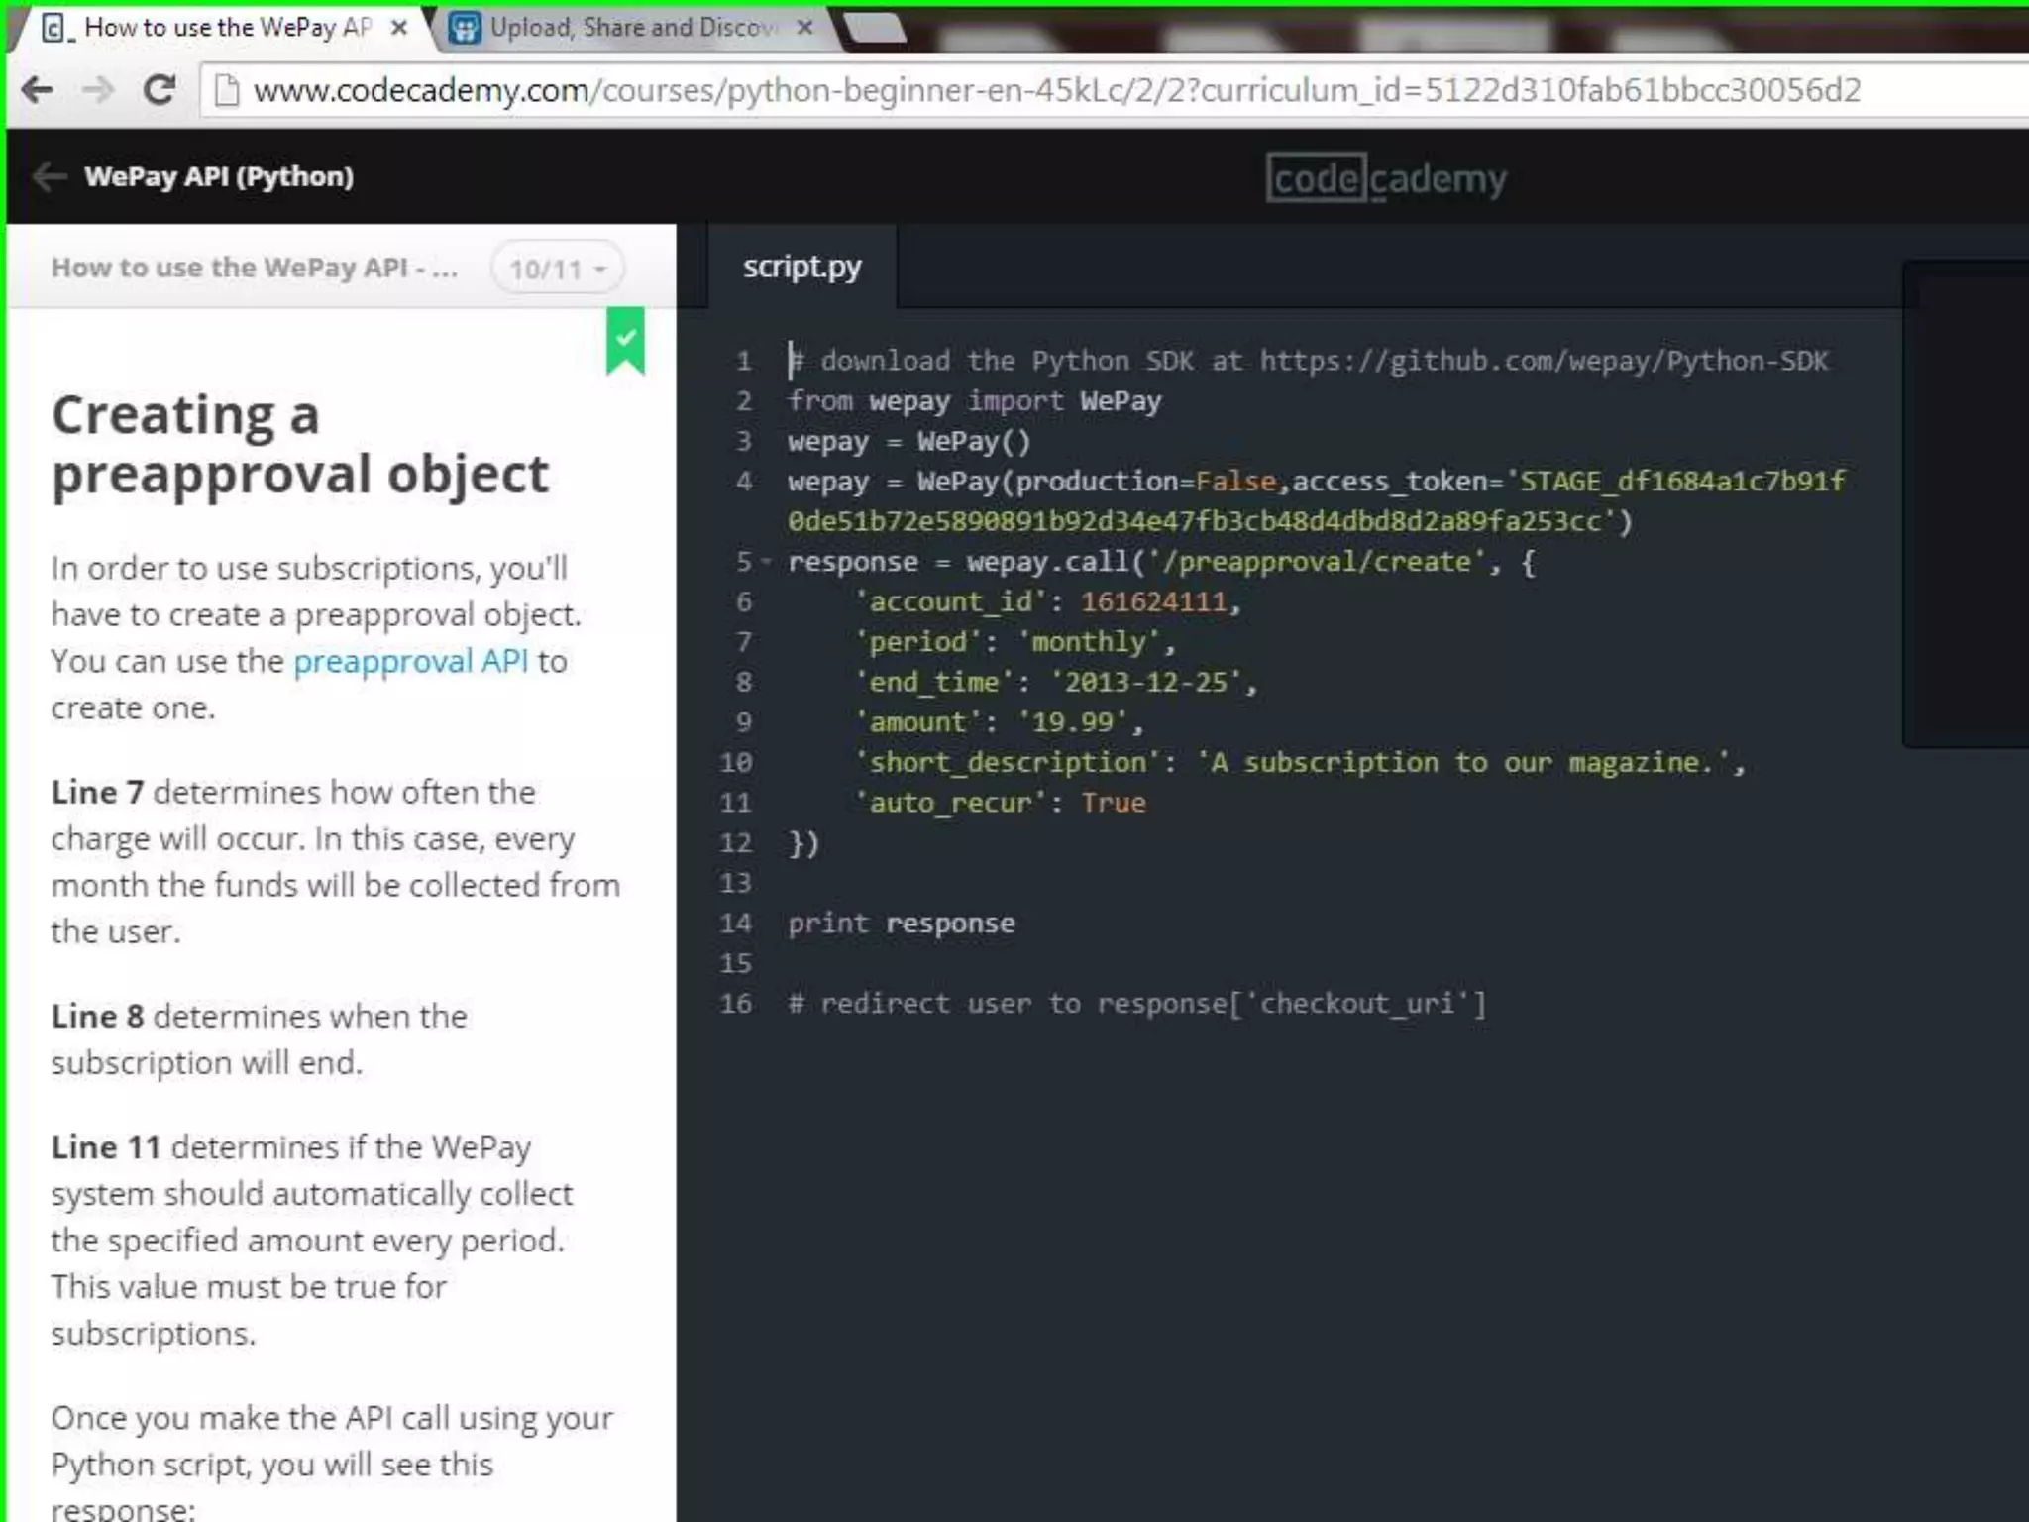The width and height of the screenshot is (2029, 1522).
Task: Click line number 13 in the gutter
Action: tap(736, 883)
